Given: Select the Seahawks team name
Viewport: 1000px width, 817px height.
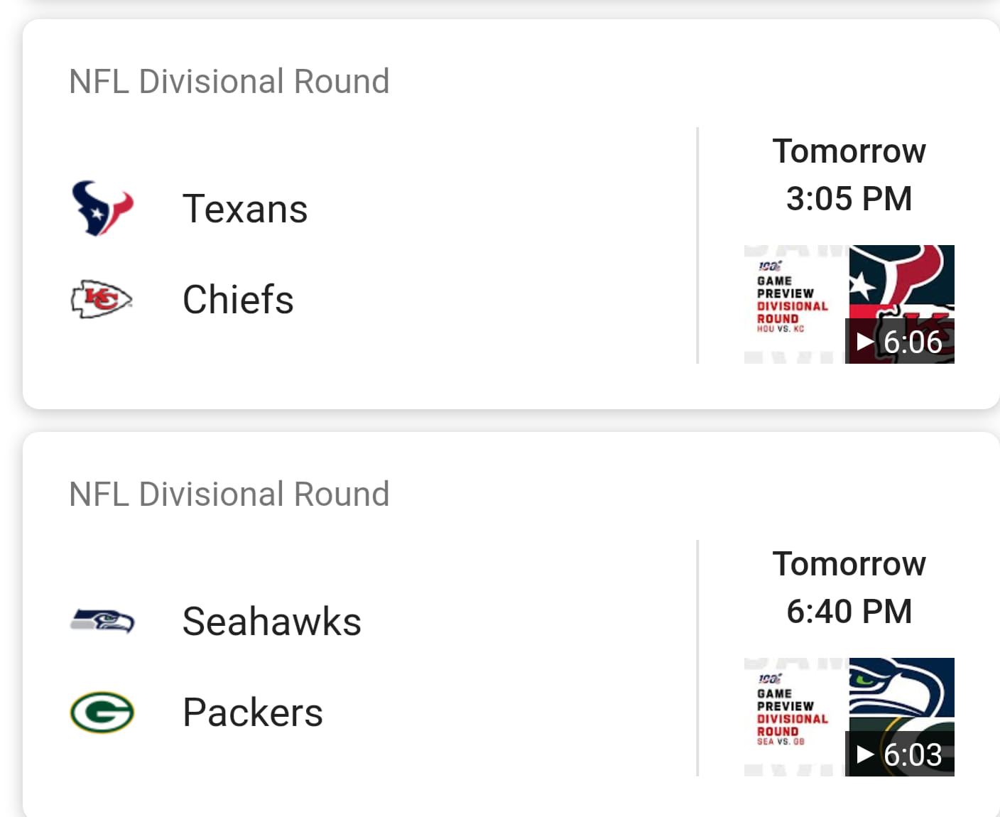Looking at the screenshot, I should (271, 622).
